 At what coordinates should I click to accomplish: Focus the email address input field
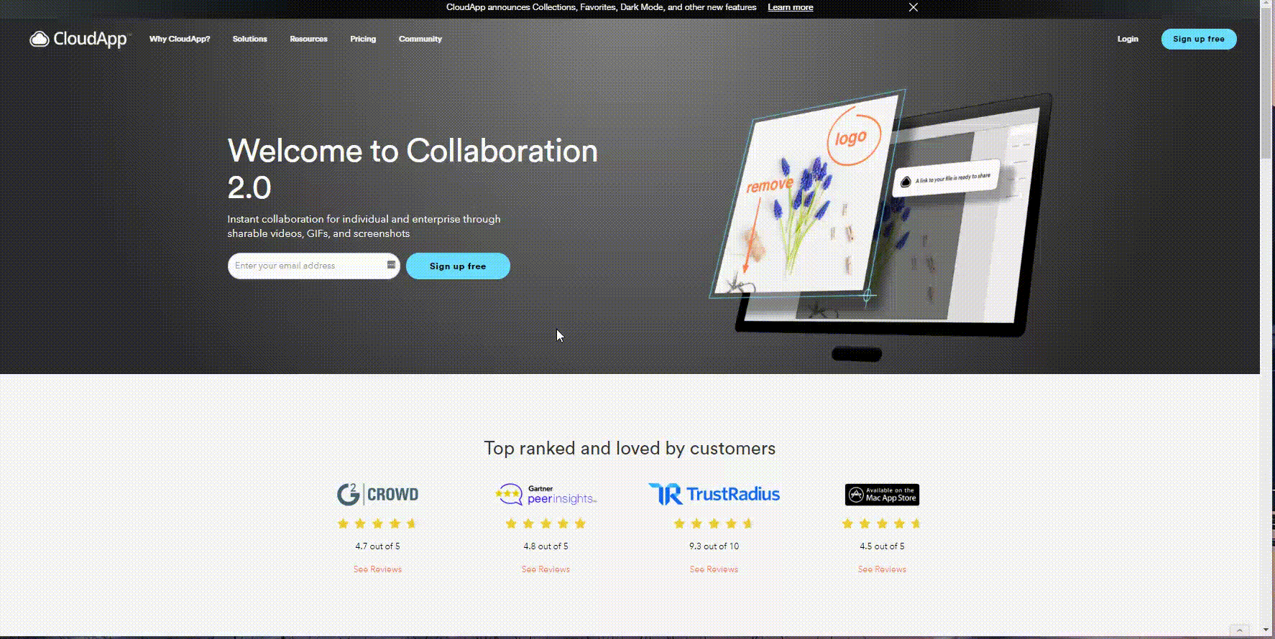click(x=313, y=266)
